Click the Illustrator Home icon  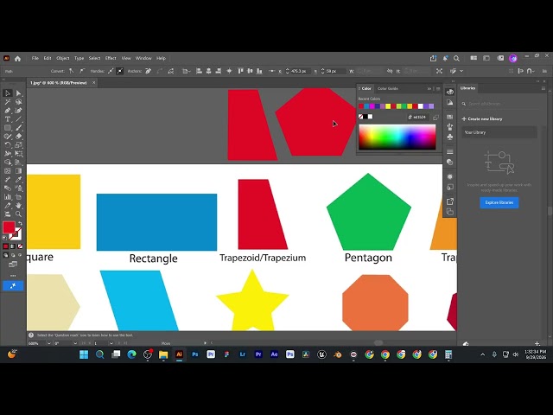(17, 59)
